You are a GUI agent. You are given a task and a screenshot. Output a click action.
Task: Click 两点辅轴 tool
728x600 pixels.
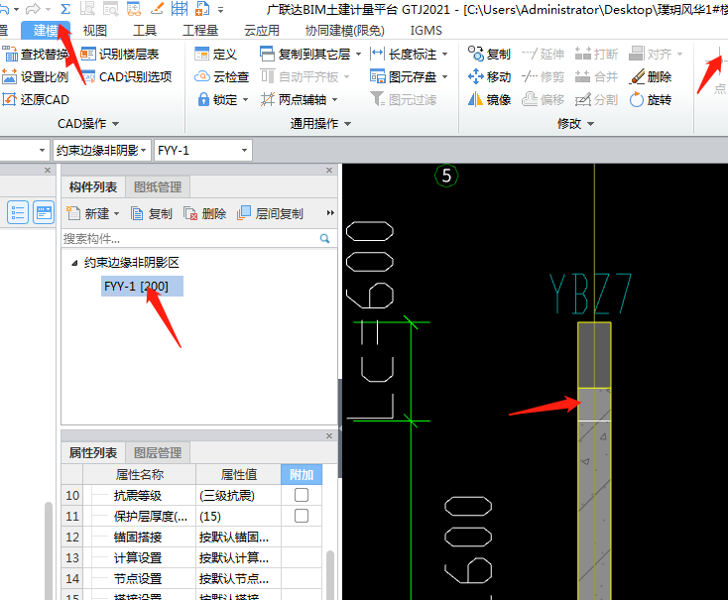coord(294,100)
